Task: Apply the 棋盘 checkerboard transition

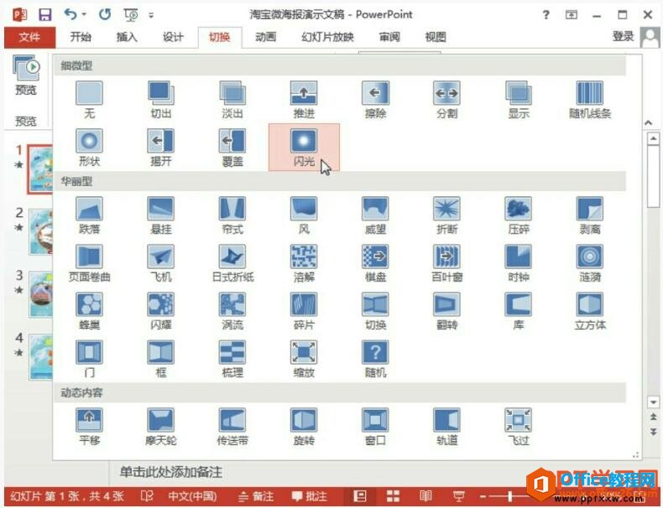Action: pyautogui.click(x=375, y=263)
